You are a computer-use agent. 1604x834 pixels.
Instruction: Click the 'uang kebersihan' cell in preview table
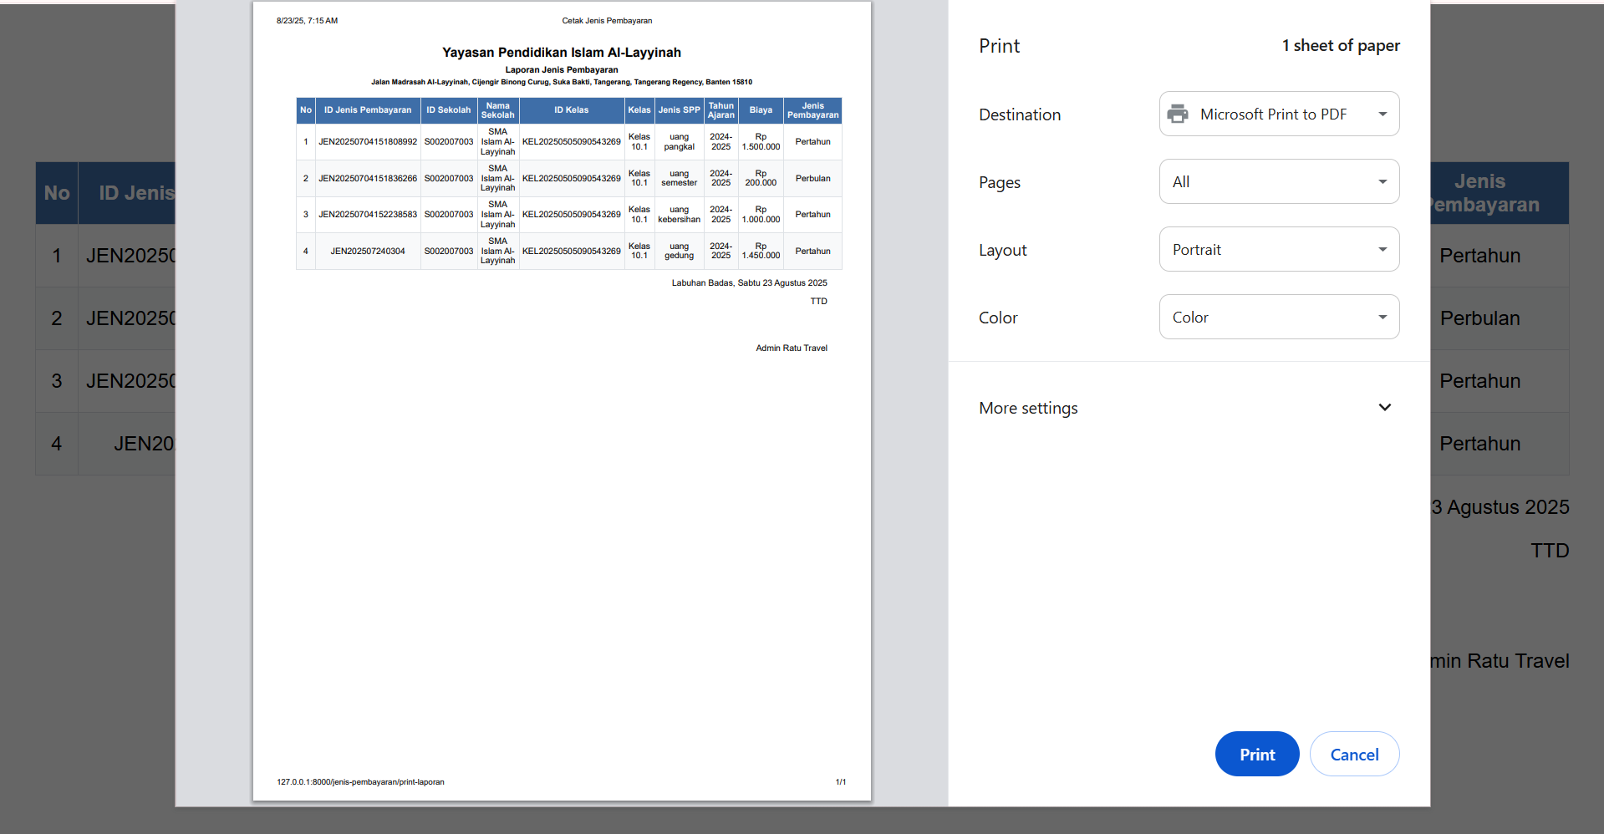679,215
